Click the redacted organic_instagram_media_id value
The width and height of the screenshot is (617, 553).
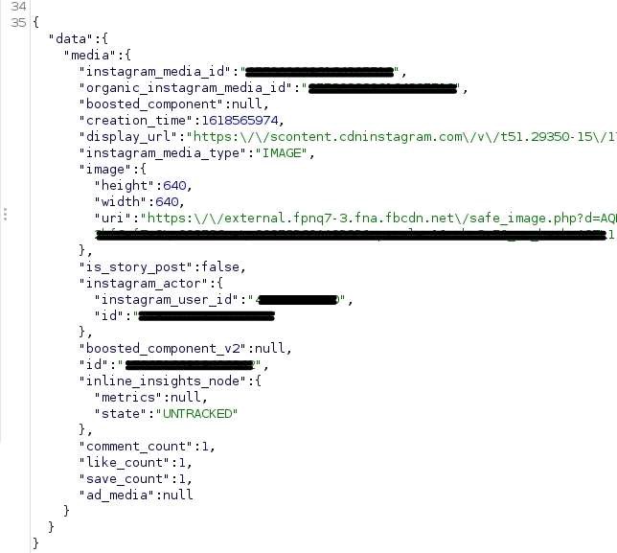383,88
